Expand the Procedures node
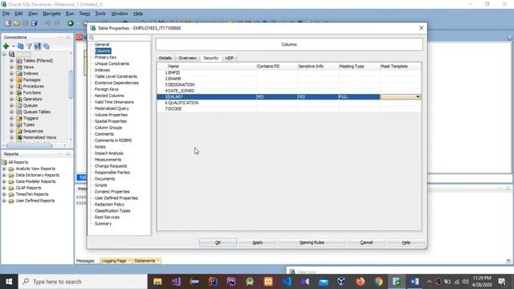 11,86
